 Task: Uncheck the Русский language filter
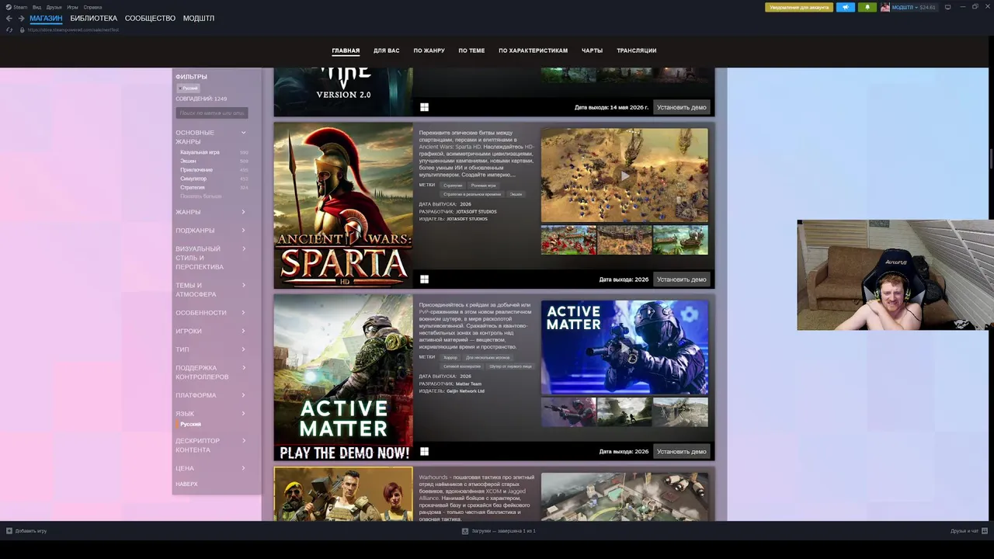click(190, 425)
